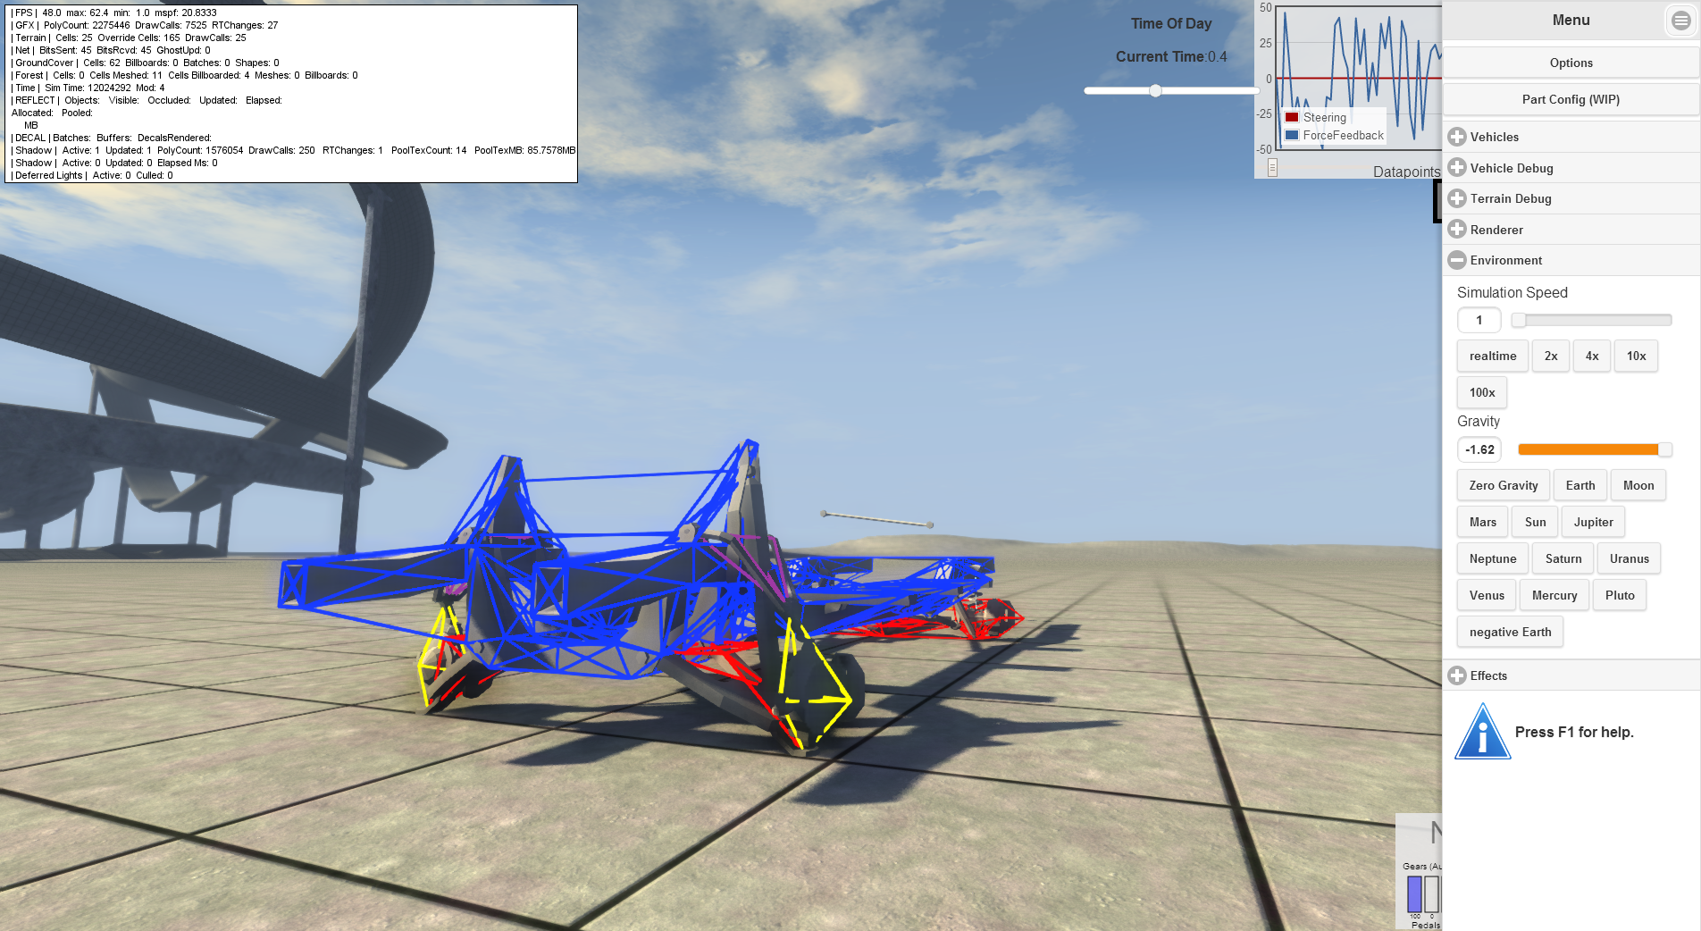Image resolution: width=1701 pixels, height=931 pixels.
Task: Click the Pedals gauge bars
Action: click(x=1423, y=893)
